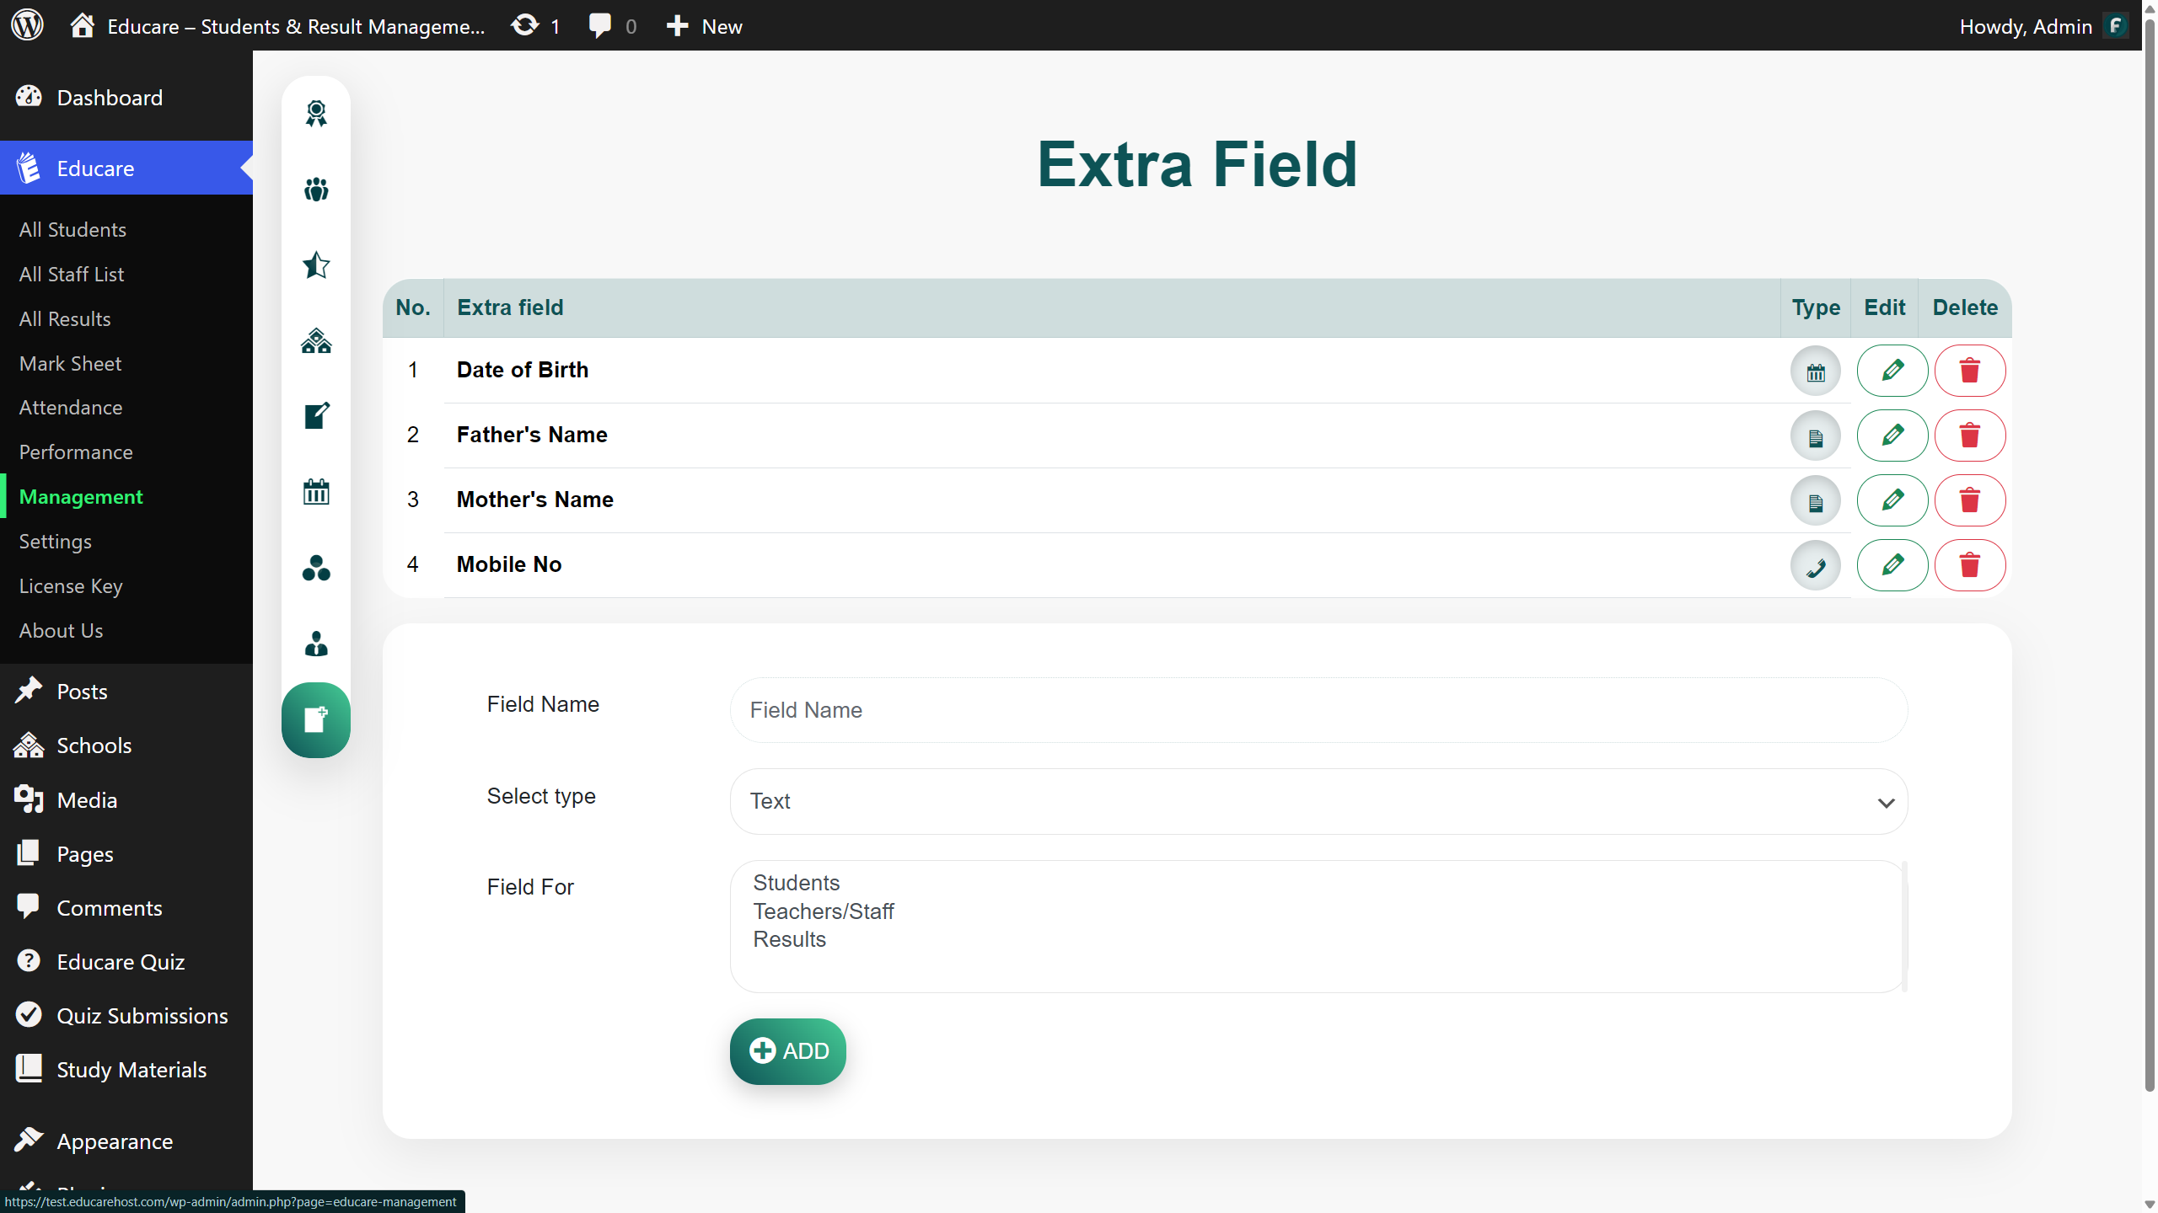Image resolution: width=2158 pixels, height=1213 pixels.
Task: Click the updates counter in admin bar
Action: 536,26
